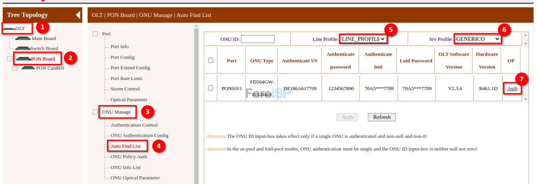This screenshot has height=184, width=537.
Task: Click the PON Card0/0 device icon
Action: (28, 68)
